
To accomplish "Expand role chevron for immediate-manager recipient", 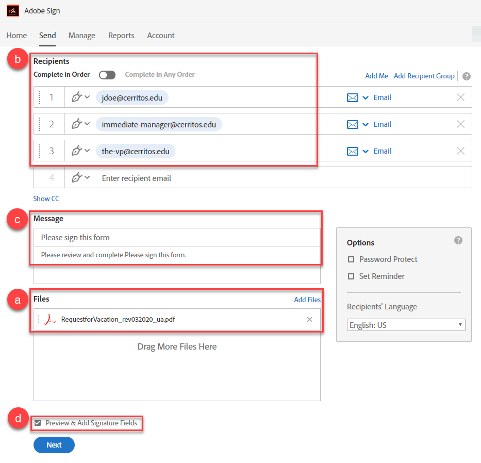I will coord(87,124).
